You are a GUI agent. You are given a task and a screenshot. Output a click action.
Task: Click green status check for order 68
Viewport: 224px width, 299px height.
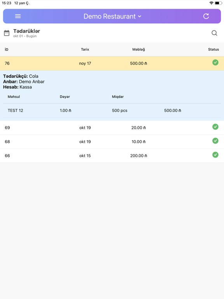point(215,141)
